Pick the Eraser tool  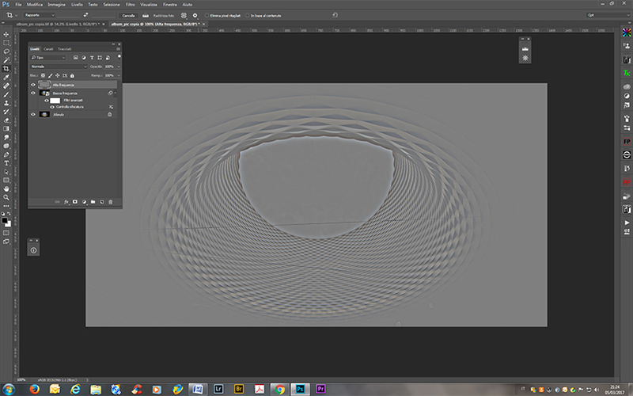tap(6, 120)
